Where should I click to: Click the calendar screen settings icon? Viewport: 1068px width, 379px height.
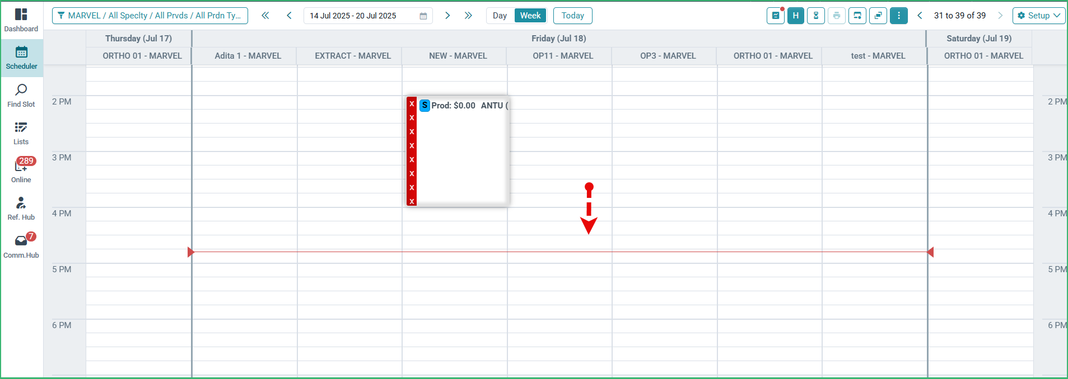click(x=857, y=16)
